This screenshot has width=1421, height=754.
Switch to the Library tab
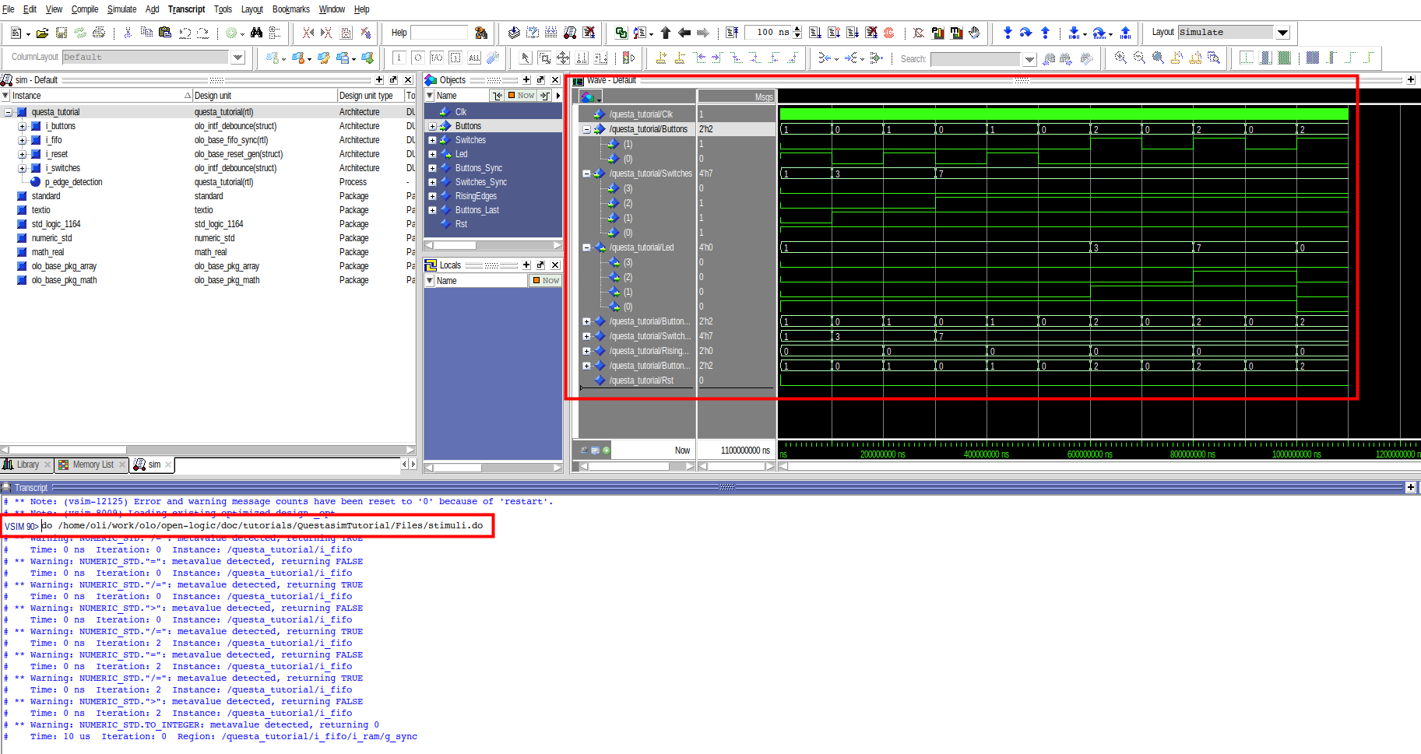pyautogui.click(x=26, y=465)
